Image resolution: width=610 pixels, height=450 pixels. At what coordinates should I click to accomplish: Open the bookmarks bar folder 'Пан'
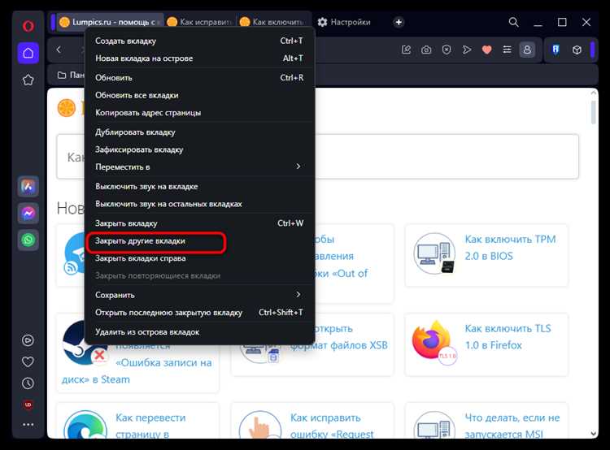71,75
